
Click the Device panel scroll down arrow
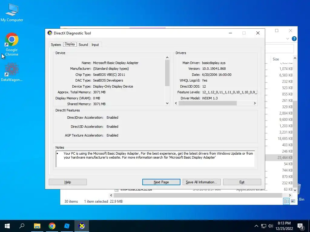click(167, 103)
